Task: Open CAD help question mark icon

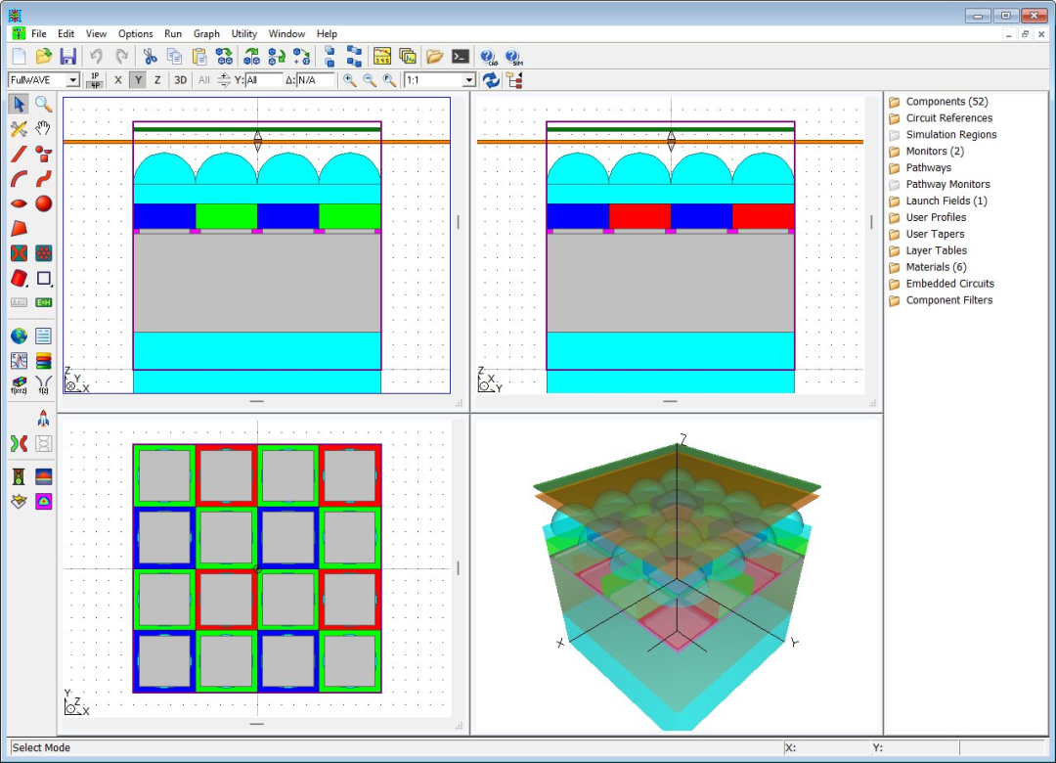Action: pos(488,57)
